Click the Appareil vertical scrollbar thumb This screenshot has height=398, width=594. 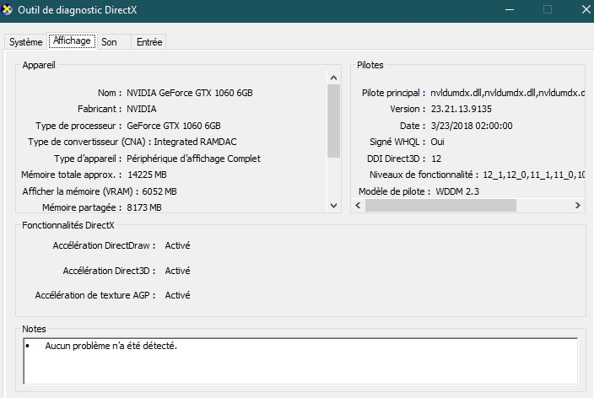(333, 121)
